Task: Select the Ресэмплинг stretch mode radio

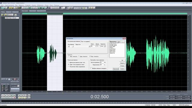Action: (x=69, y=67)
